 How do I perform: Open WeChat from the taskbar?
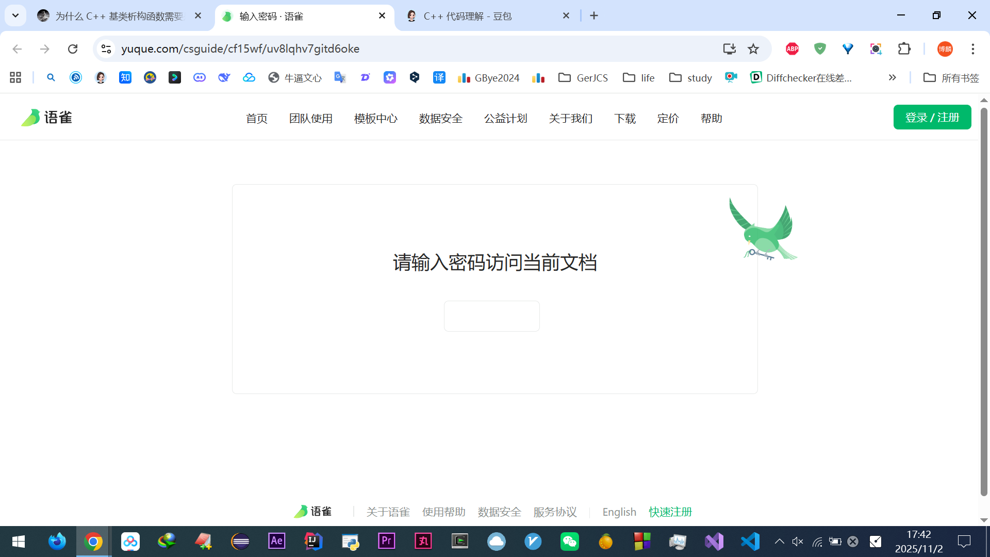pos(569,542)
